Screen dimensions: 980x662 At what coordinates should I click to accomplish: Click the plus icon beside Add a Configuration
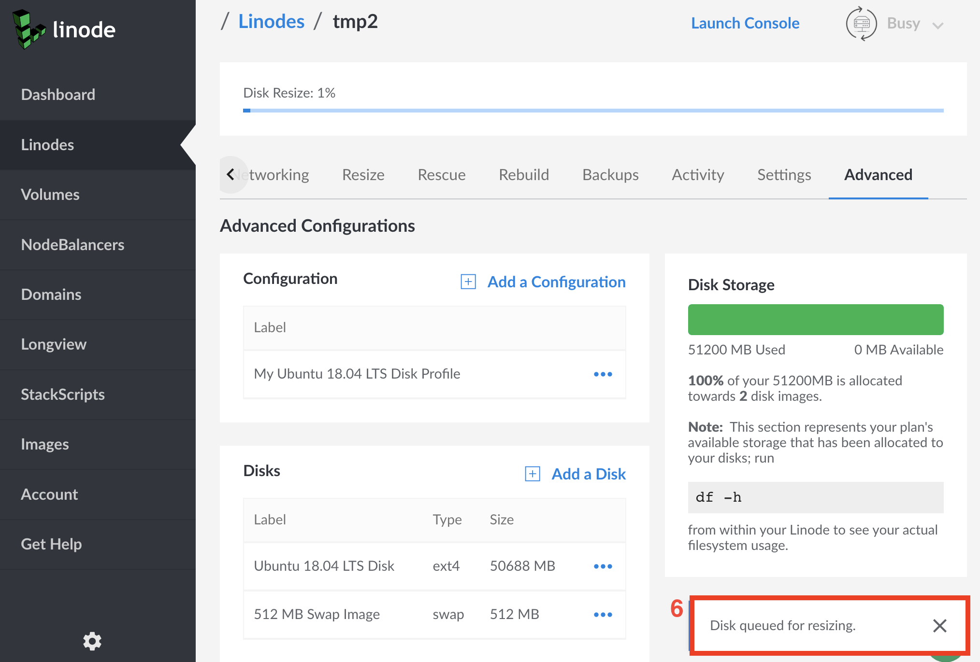coord(468,282)
